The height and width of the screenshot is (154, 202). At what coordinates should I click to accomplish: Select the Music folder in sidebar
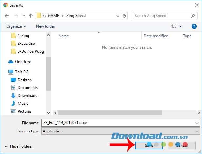pyautogui.click(x=23, y=103)
